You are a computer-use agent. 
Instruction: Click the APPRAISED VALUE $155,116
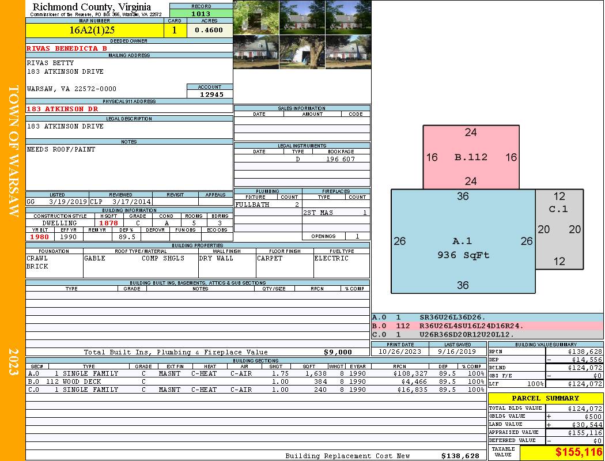click(585, 433)
